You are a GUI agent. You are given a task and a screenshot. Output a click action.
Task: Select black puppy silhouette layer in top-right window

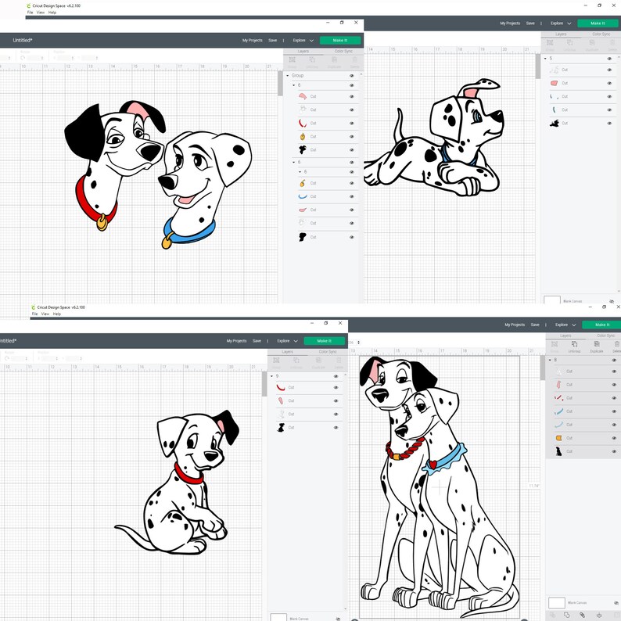[554, 123]
